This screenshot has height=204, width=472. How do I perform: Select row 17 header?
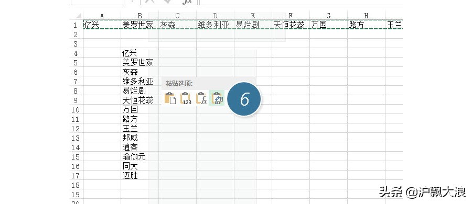click(76, 175)
